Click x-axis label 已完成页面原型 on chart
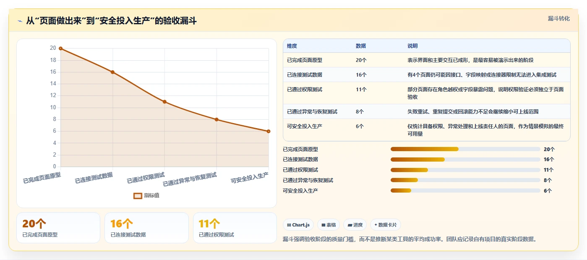This screenshot has width=587, height=260. click(42, 178)
